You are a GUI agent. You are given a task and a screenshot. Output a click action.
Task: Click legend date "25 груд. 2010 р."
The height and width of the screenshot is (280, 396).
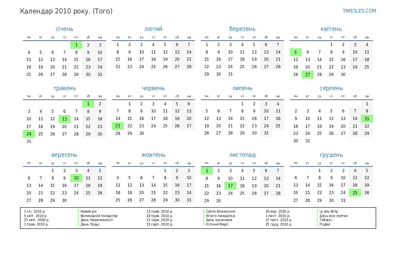pos(279,224)
